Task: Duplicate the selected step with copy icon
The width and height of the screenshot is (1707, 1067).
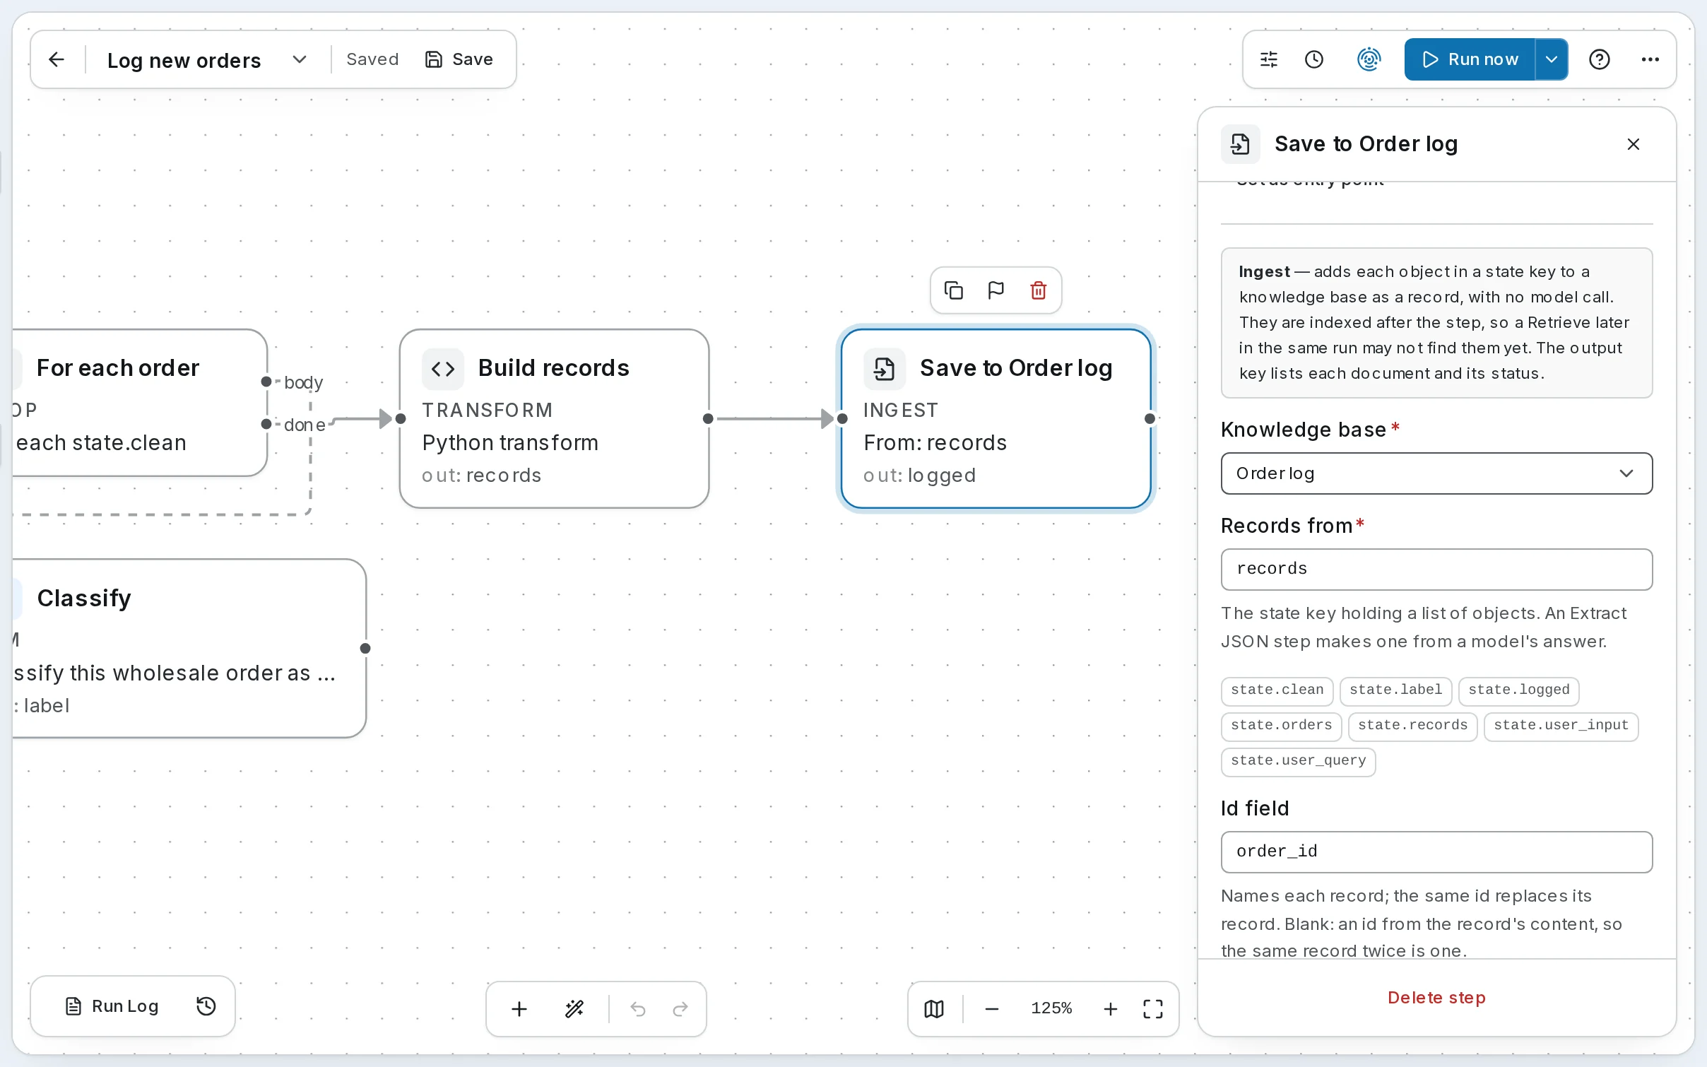Action: click(x=954, y=290)
